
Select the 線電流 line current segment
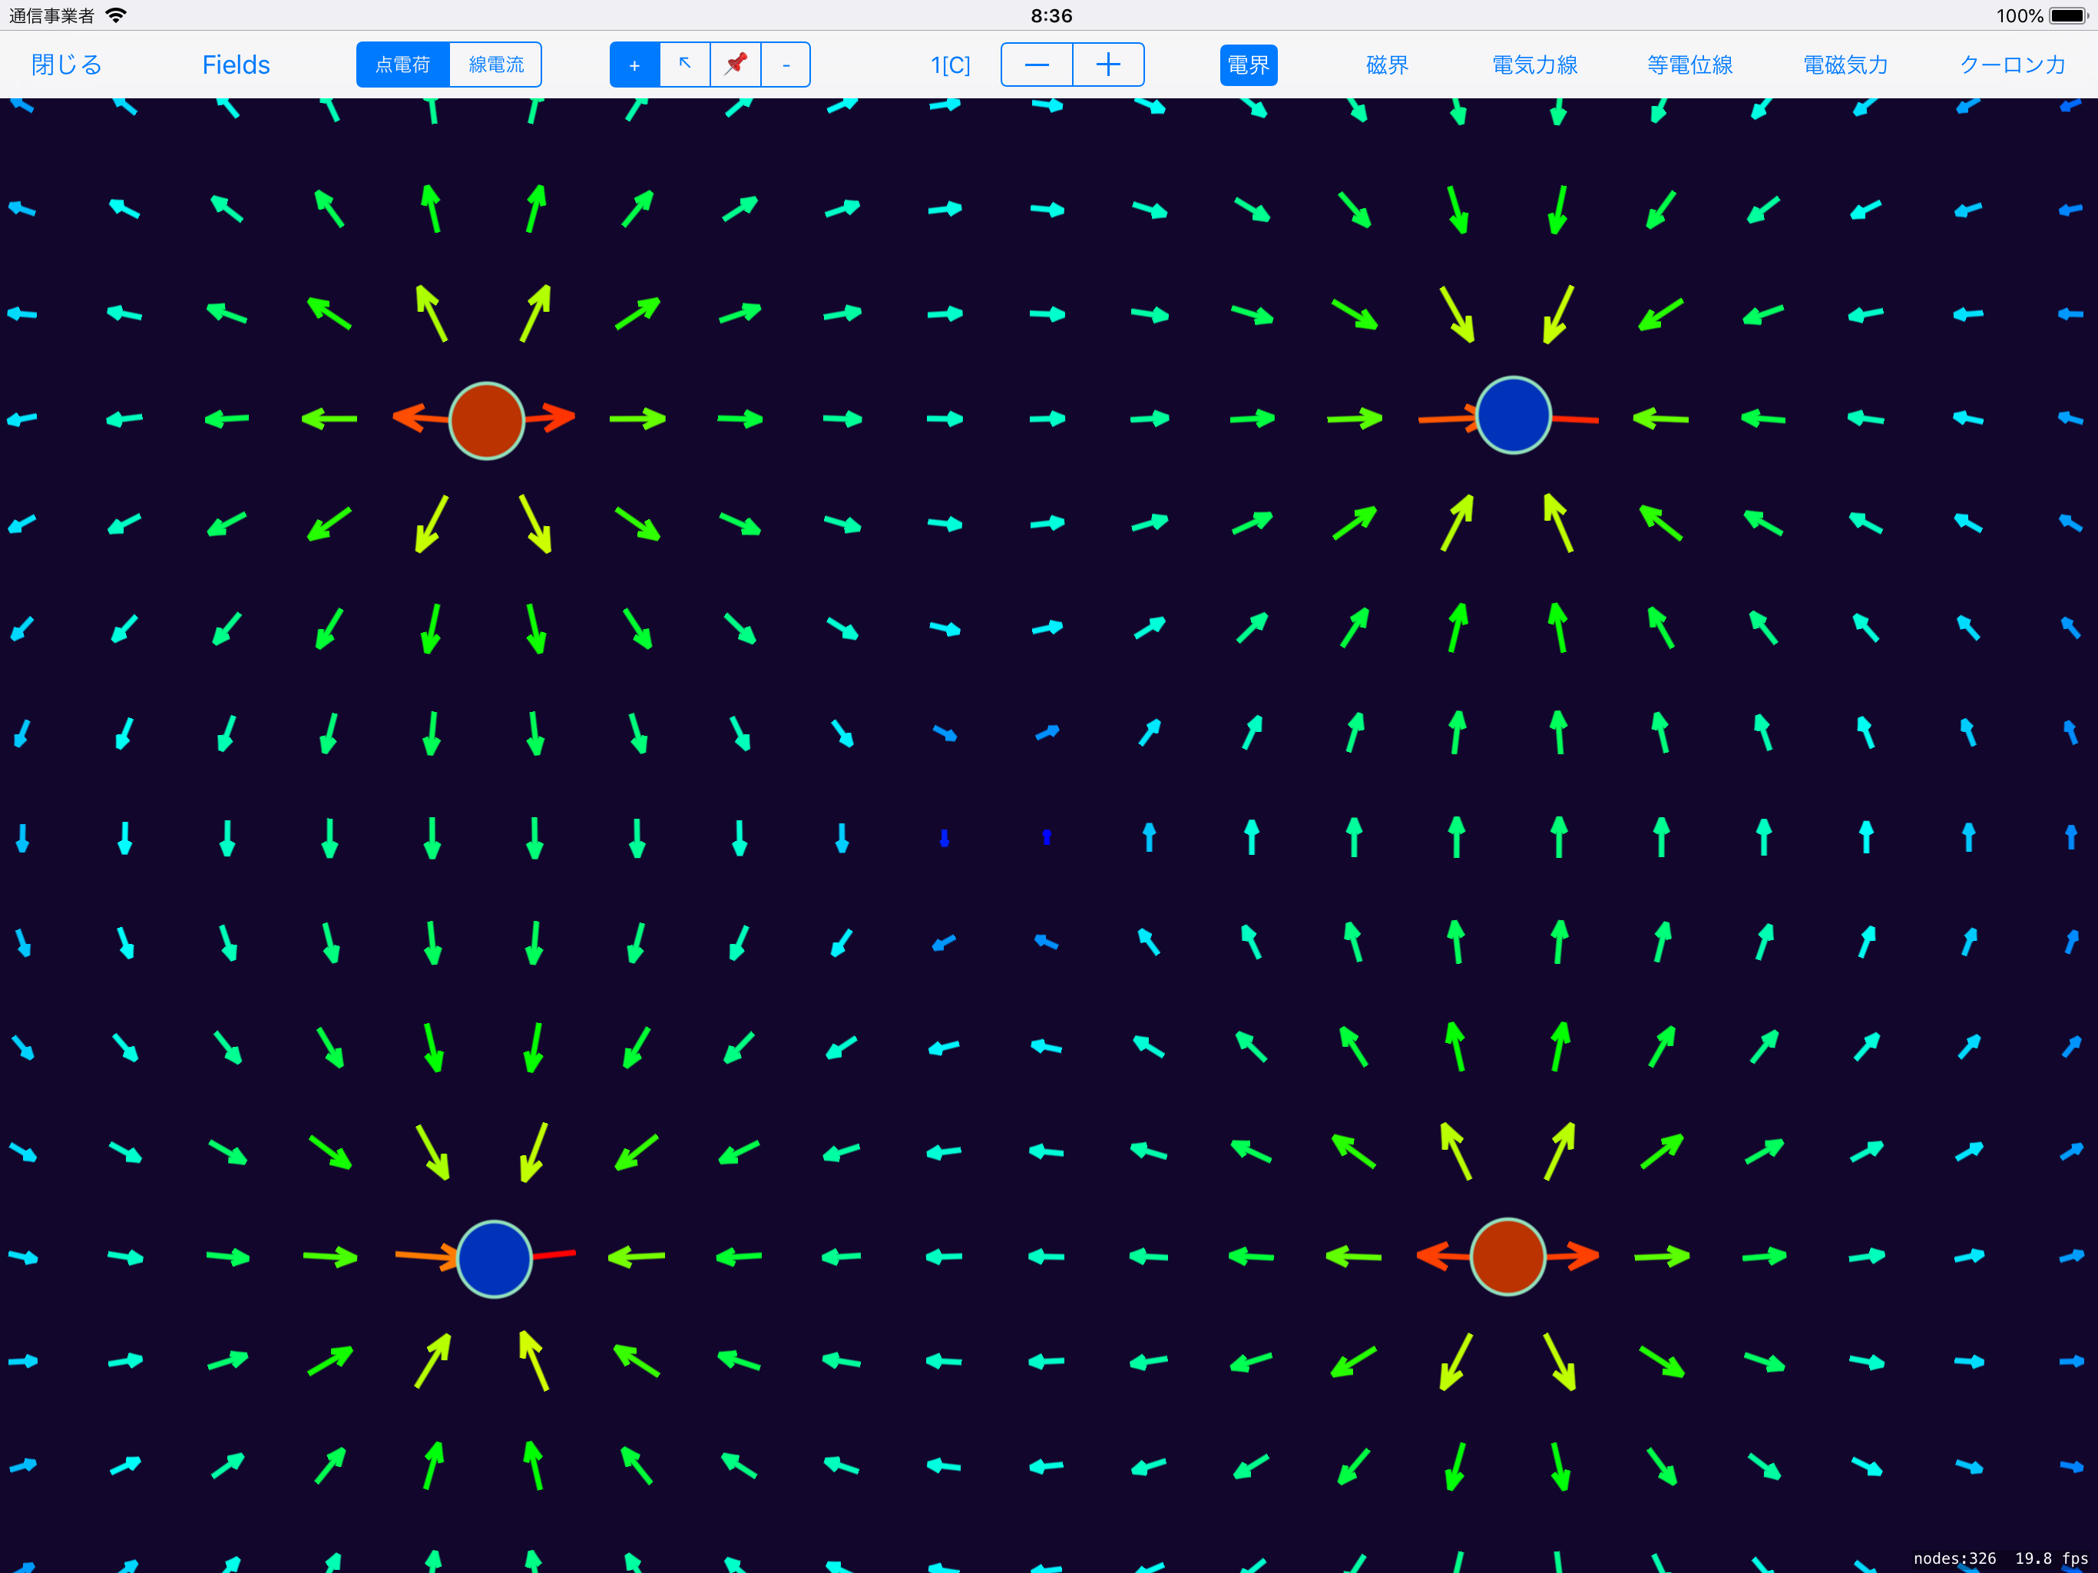(496, 65)
